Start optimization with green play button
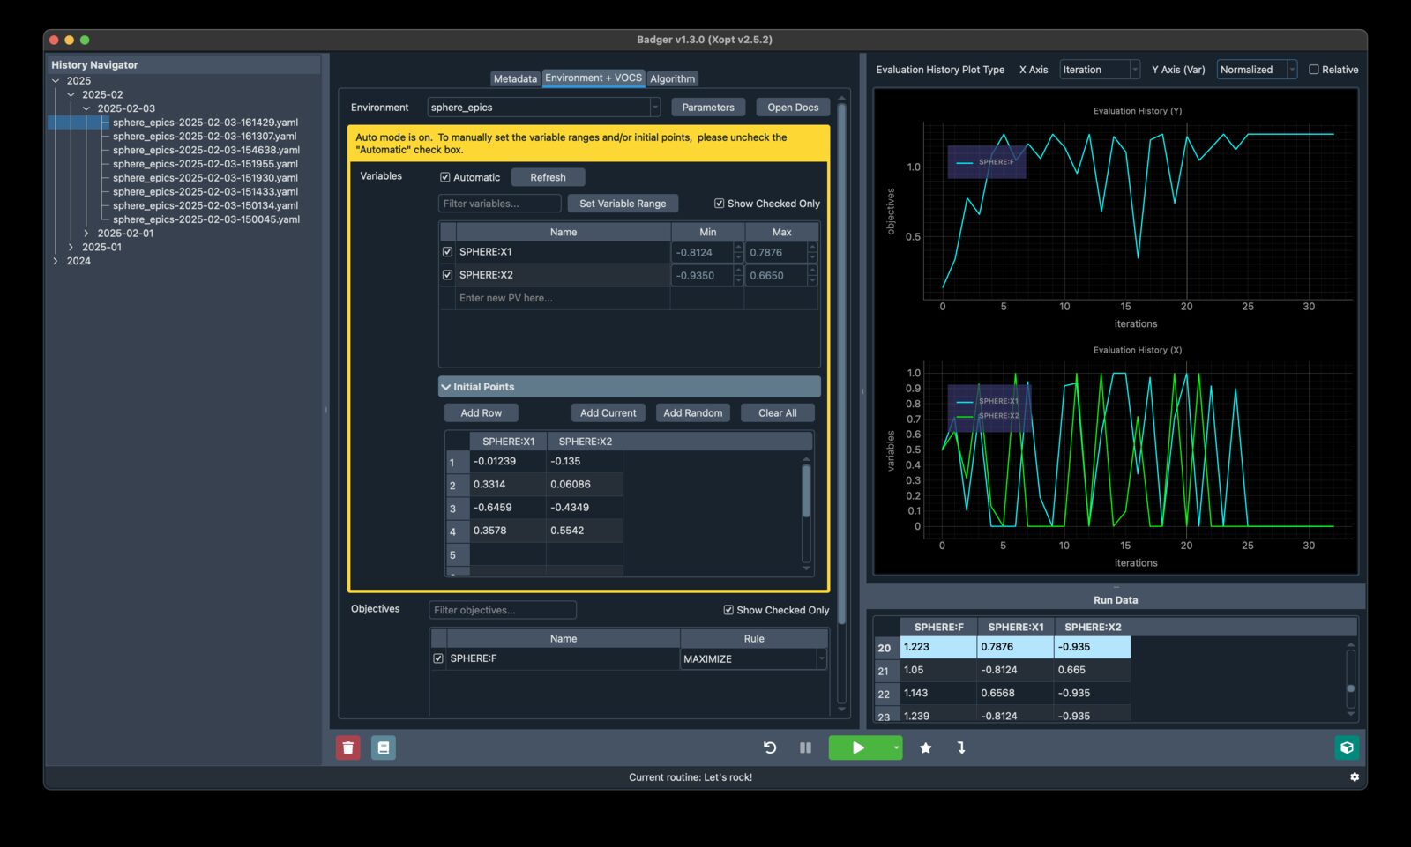 [858, 747]
